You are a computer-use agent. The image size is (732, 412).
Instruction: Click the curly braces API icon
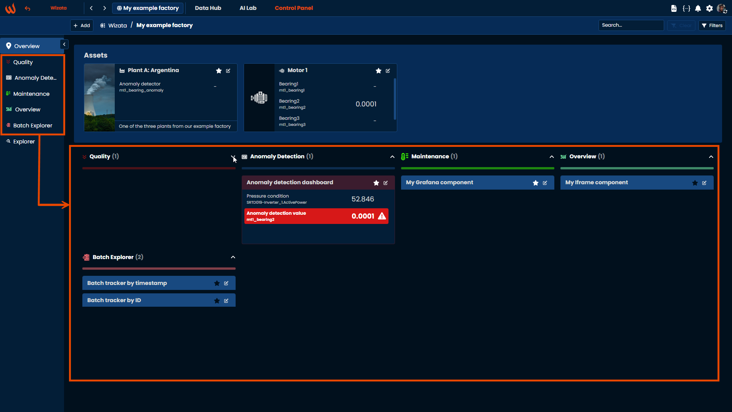point(686,8)
